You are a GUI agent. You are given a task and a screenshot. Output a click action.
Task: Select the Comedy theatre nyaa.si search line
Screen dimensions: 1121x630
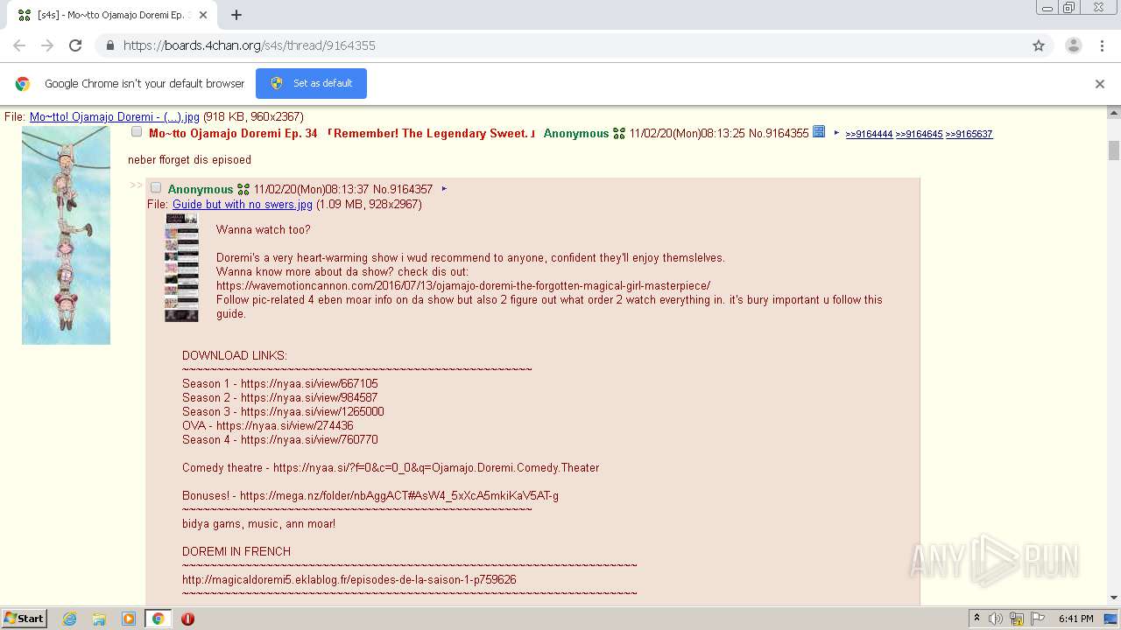[391, 467]
